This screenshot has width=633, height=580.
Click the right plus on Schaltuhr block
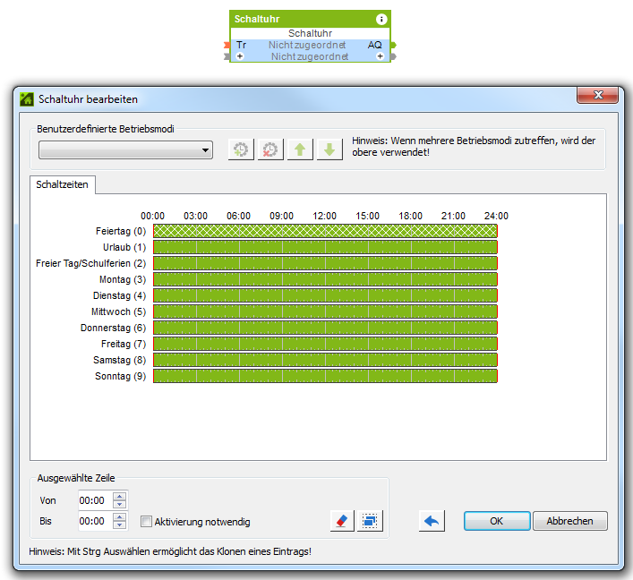(x=380, y=56)
